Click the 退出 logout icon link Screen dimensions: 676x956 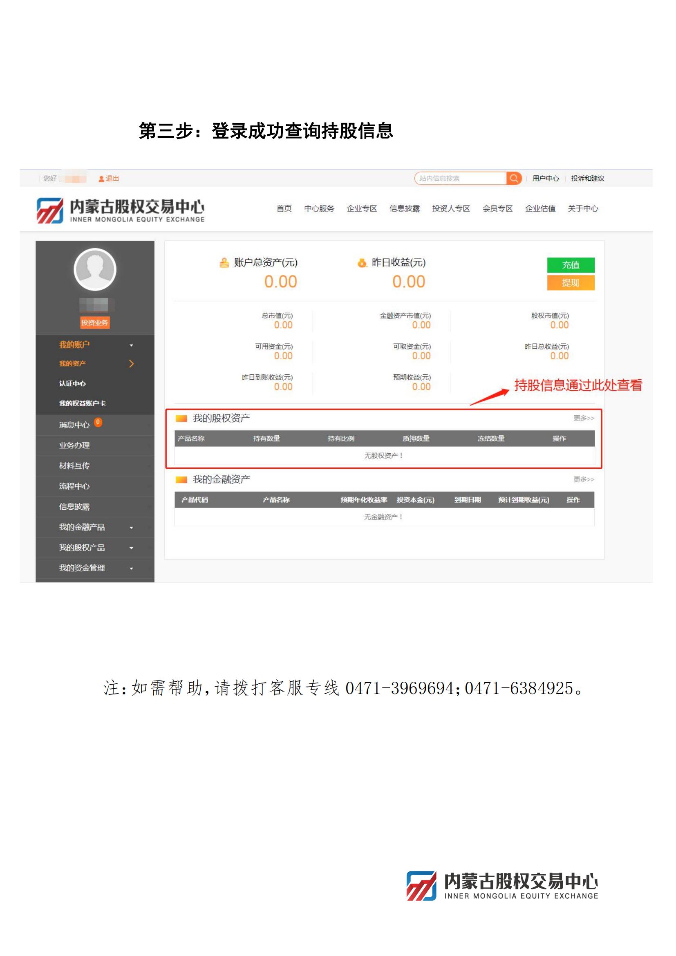click(x=109, y=178)
